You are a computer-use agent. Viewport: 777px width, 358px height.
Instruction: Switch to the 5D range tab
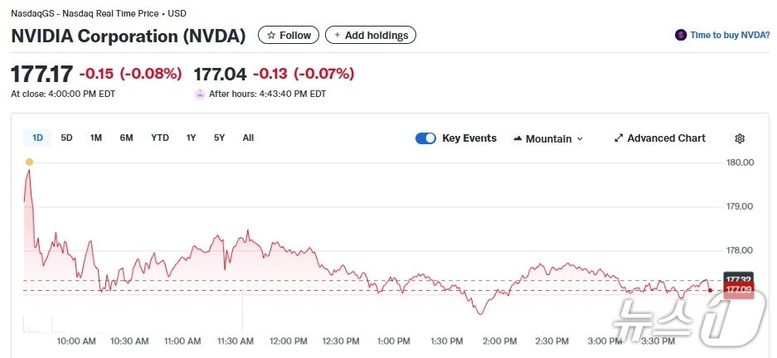tap(66, 138)
